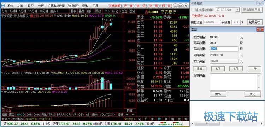The width and height of the screenshot is (265, 127).
Task: Open the 扩展市场行情 menu
Action: (56, 6)
